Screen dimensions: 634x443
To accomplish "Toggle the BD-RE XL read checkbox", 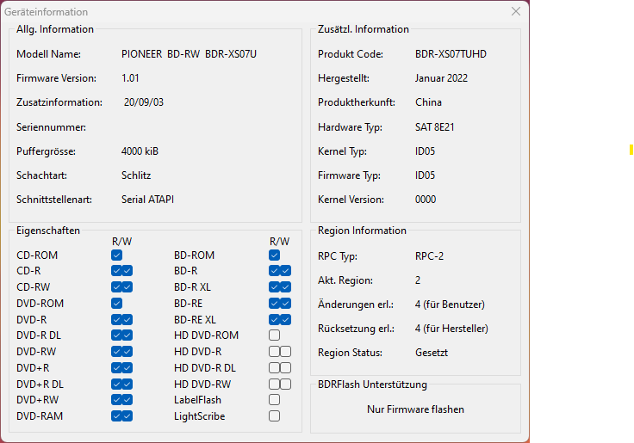I will pyautogui.click(x=274, y=320).
